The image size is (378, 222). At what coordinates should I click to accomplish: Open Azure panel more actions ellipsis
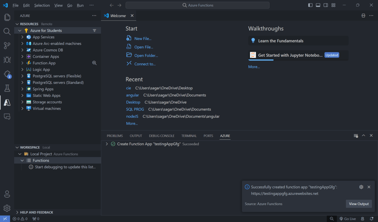click(94, 16)
